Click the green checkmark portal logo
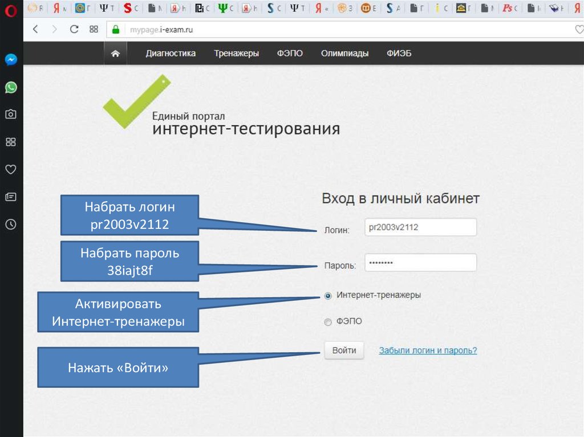584x437 pixels. click(x=136, y=101)
